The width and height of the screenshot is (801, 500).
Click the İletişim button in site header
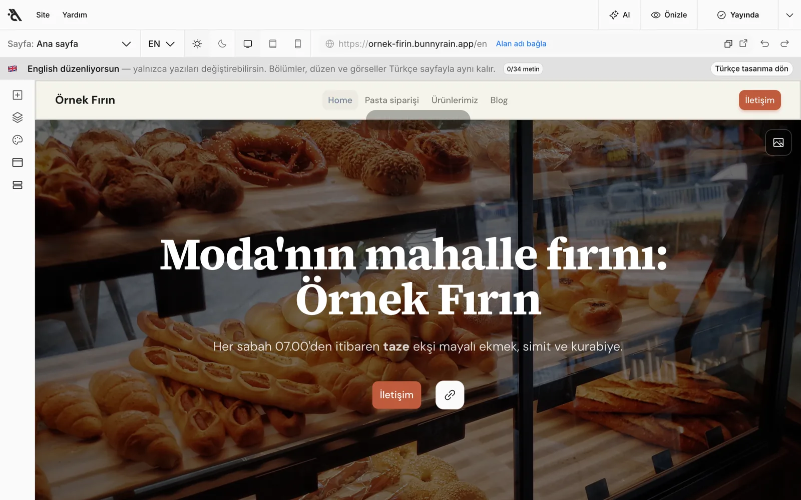759,100
